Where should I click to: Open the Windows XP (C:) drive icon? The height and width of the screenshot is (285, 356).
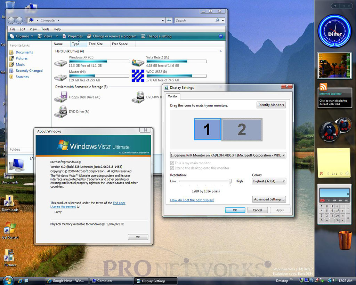point(61,63)
